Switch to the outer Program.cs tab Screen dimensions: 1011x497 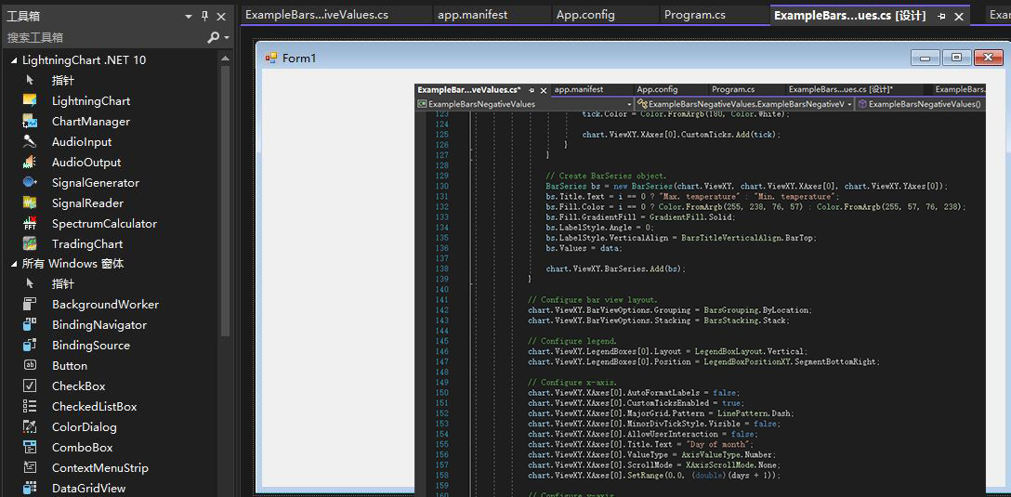pos(694,15)
